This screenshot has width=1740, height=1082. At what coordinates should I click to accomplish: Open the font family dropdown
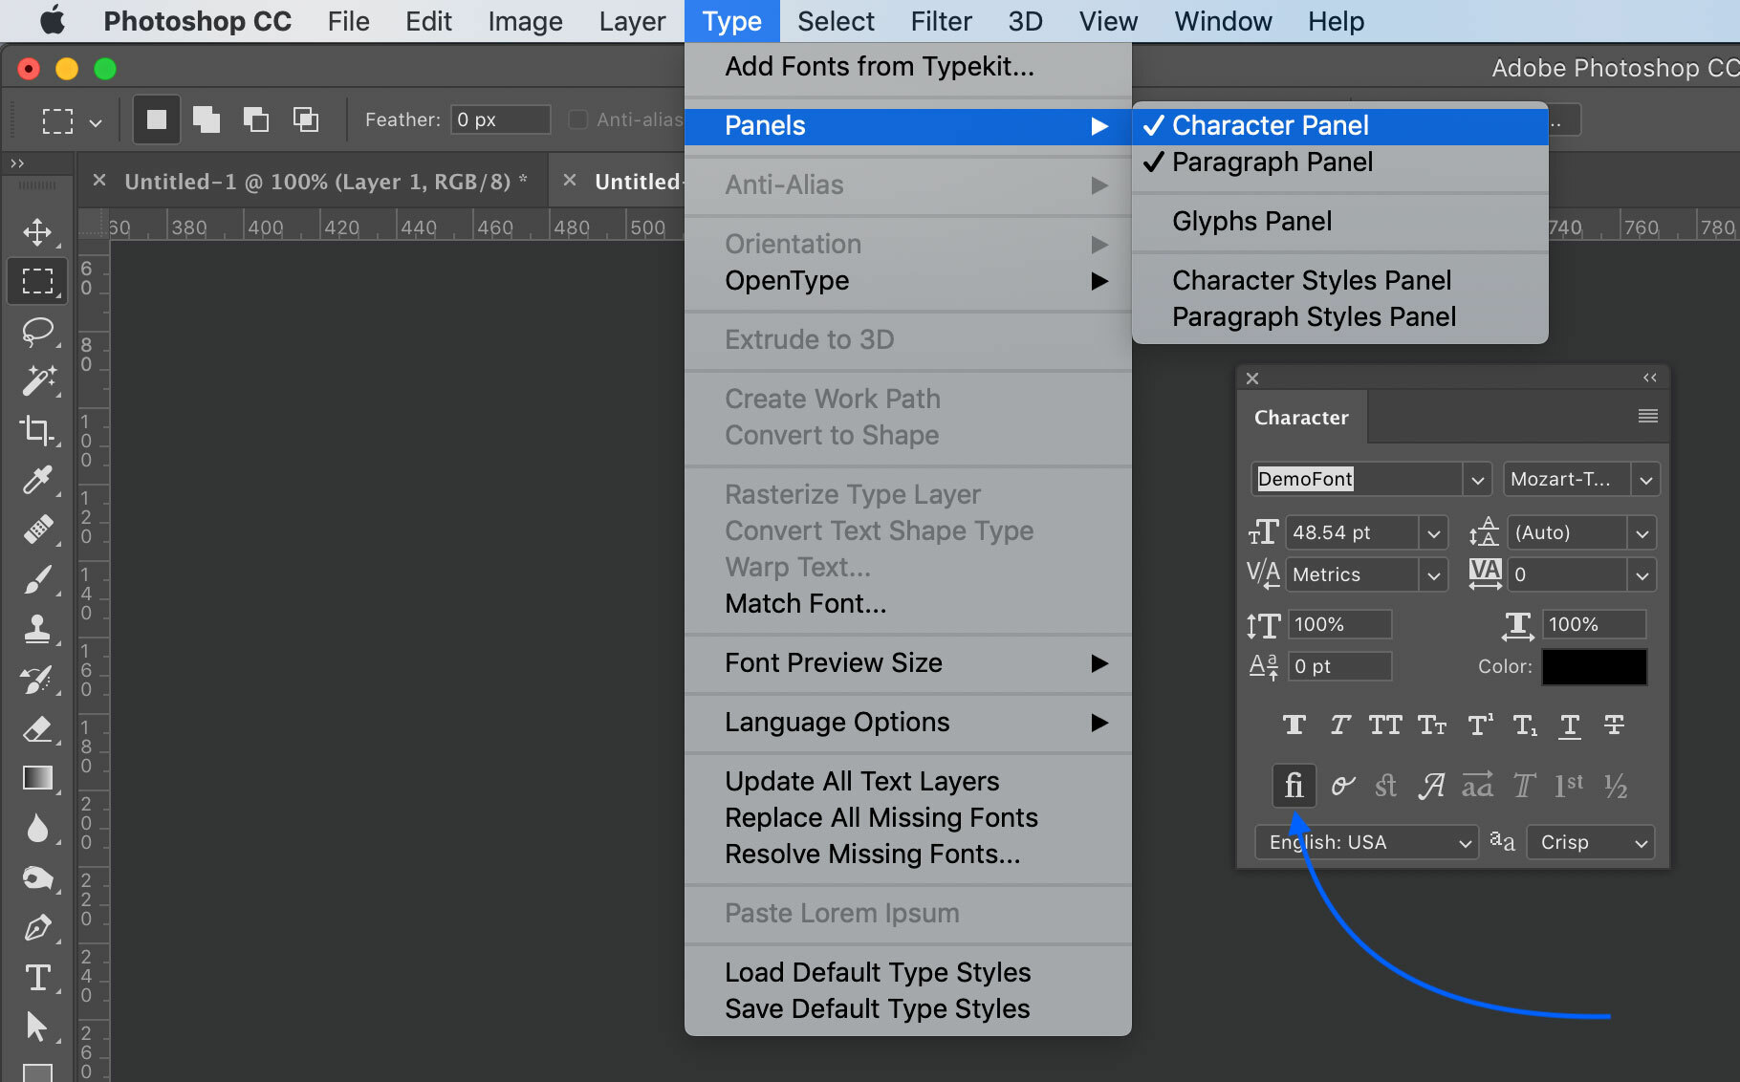[x=1477, y=480]
